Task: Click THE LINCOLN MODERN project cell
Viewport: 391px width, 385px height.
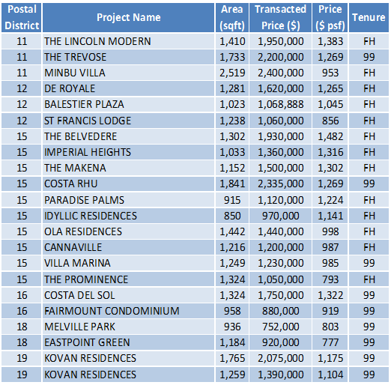Action: (x=128, y=41)
